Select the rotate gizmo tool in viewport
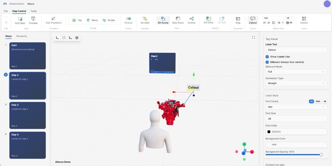The height and width of the screenshot is (166, 332). [x=64, y=38]
